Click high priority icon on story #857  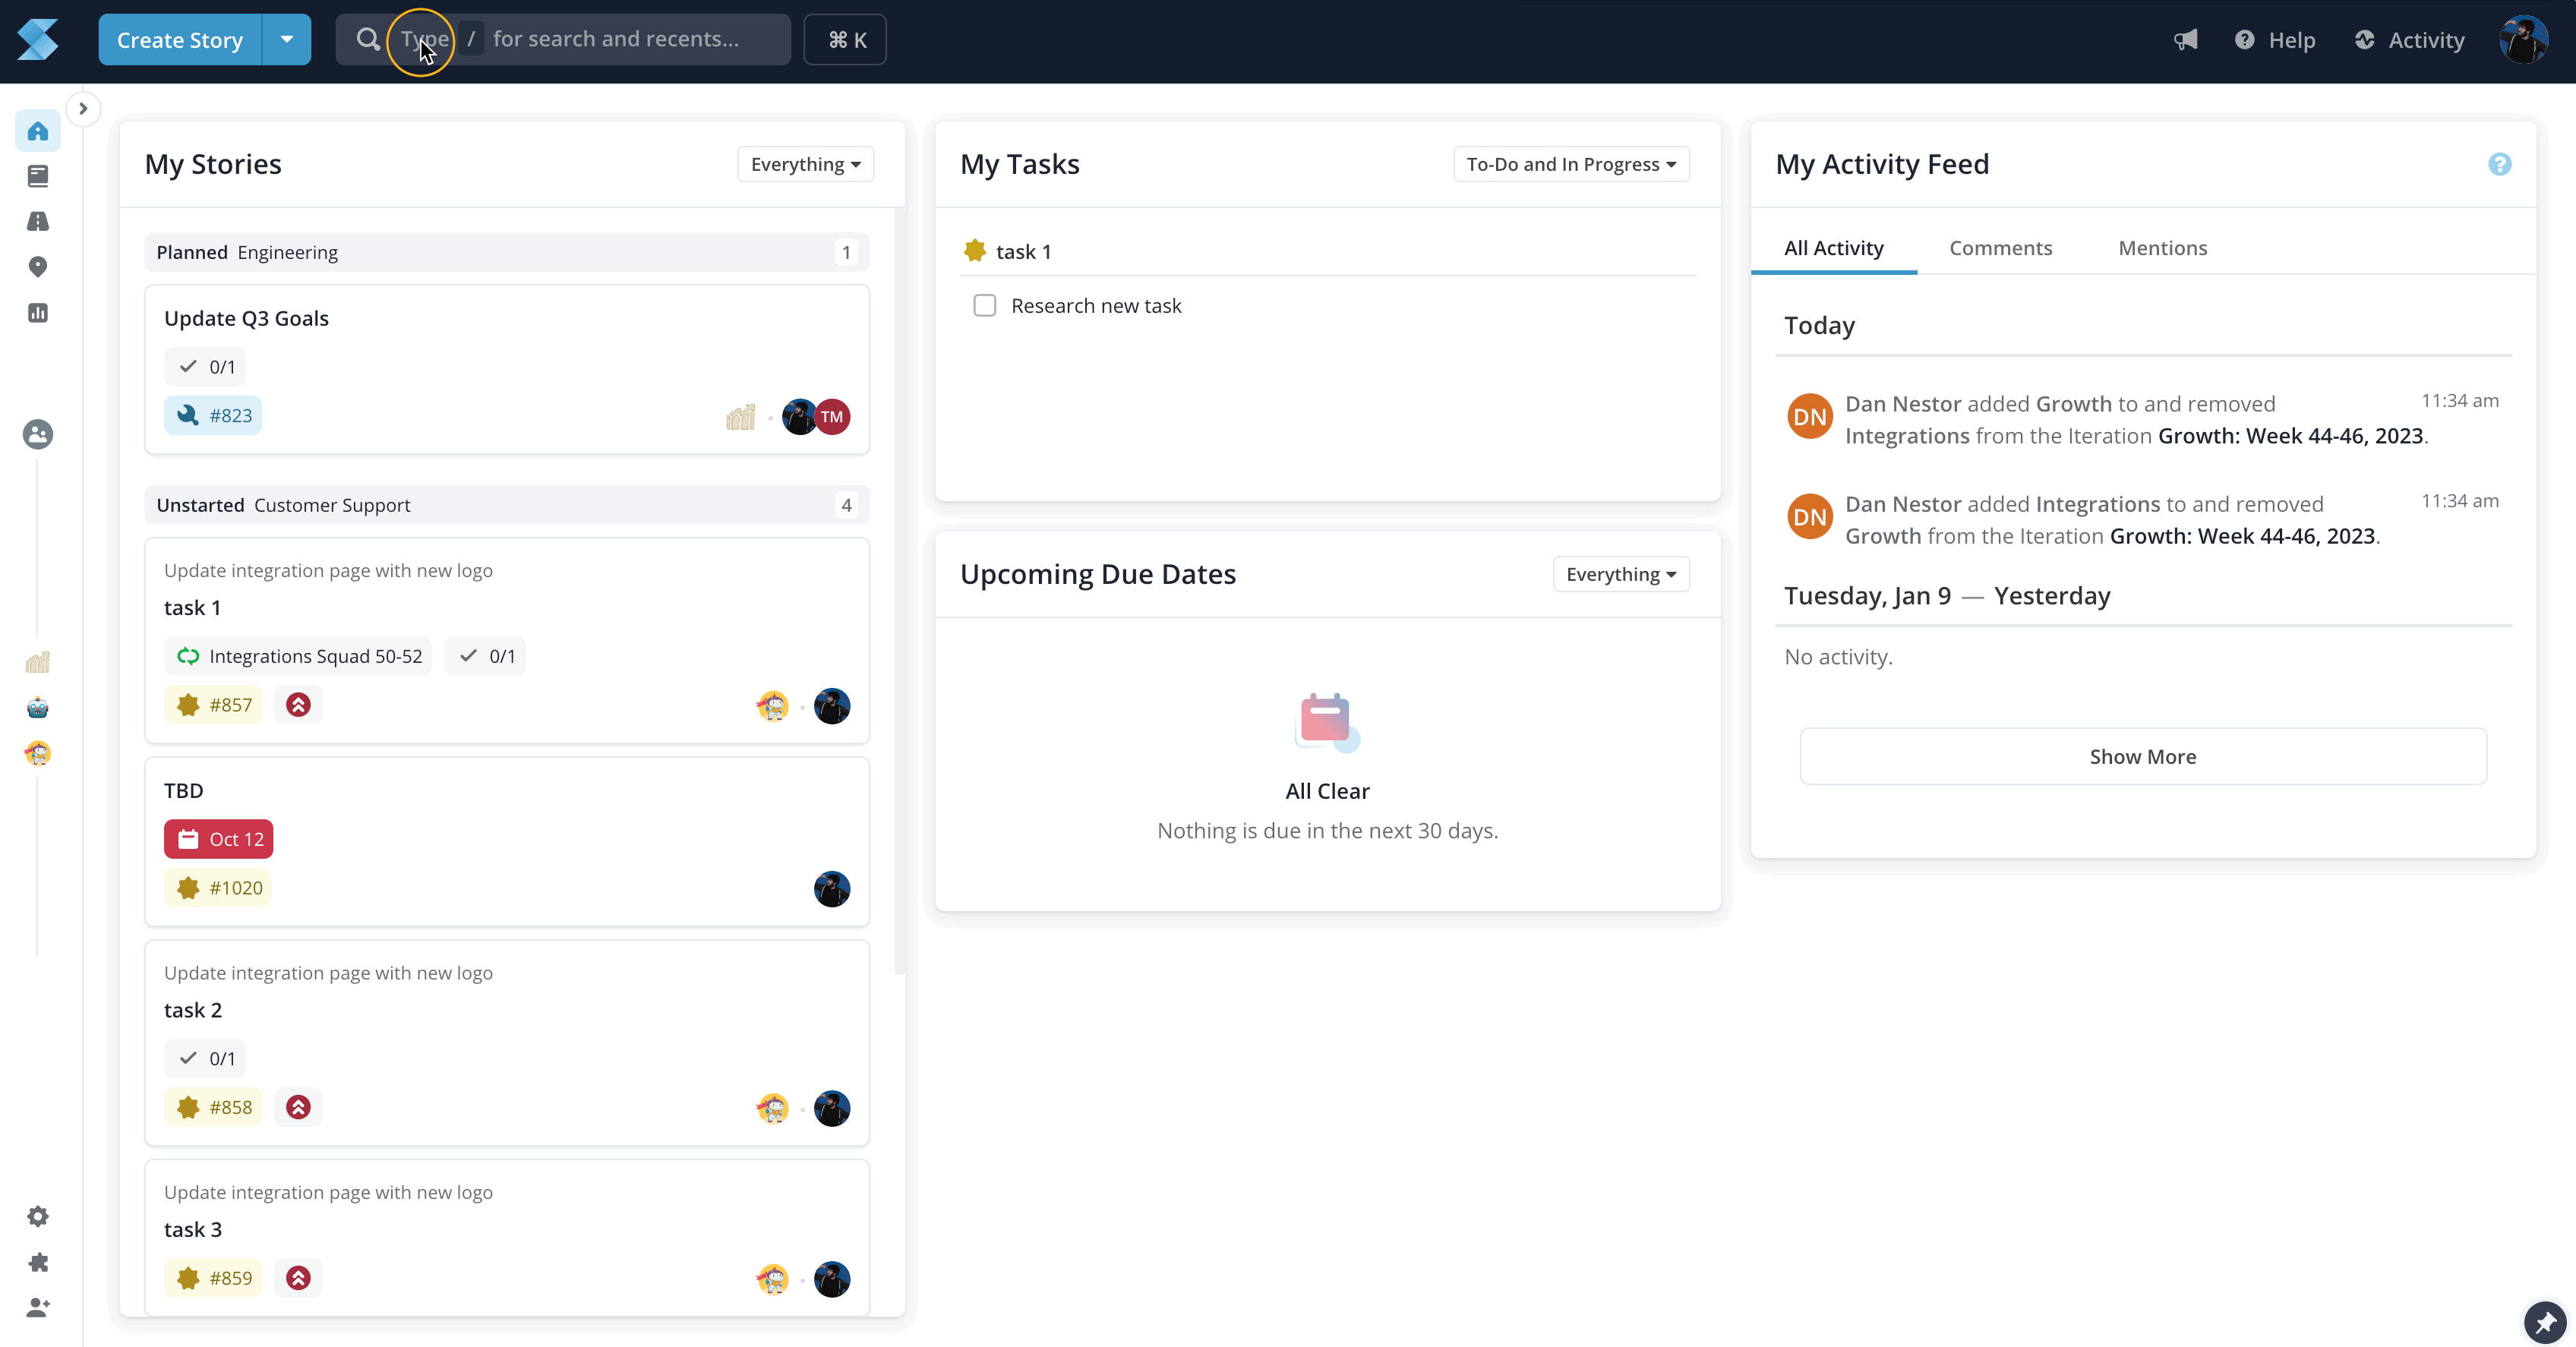(x=298, y=705)
